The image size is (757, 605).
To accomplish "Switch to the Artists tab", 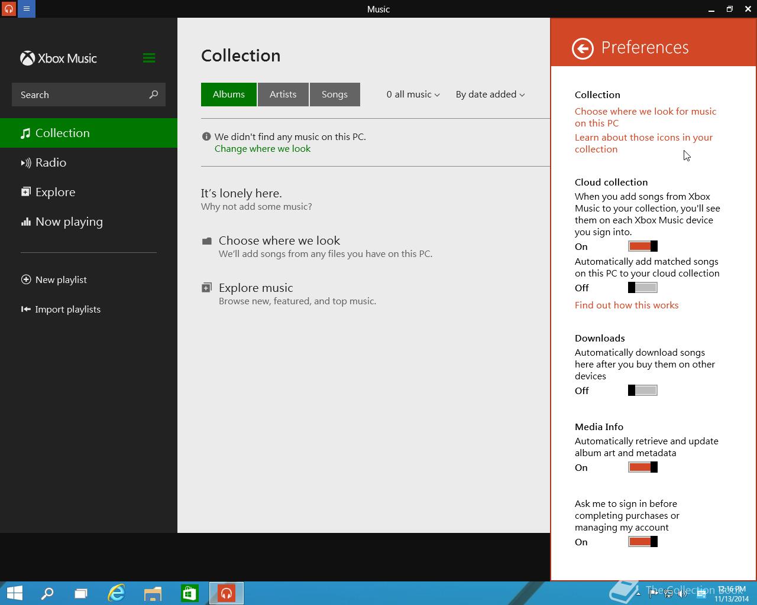I will tap(283, 95).
